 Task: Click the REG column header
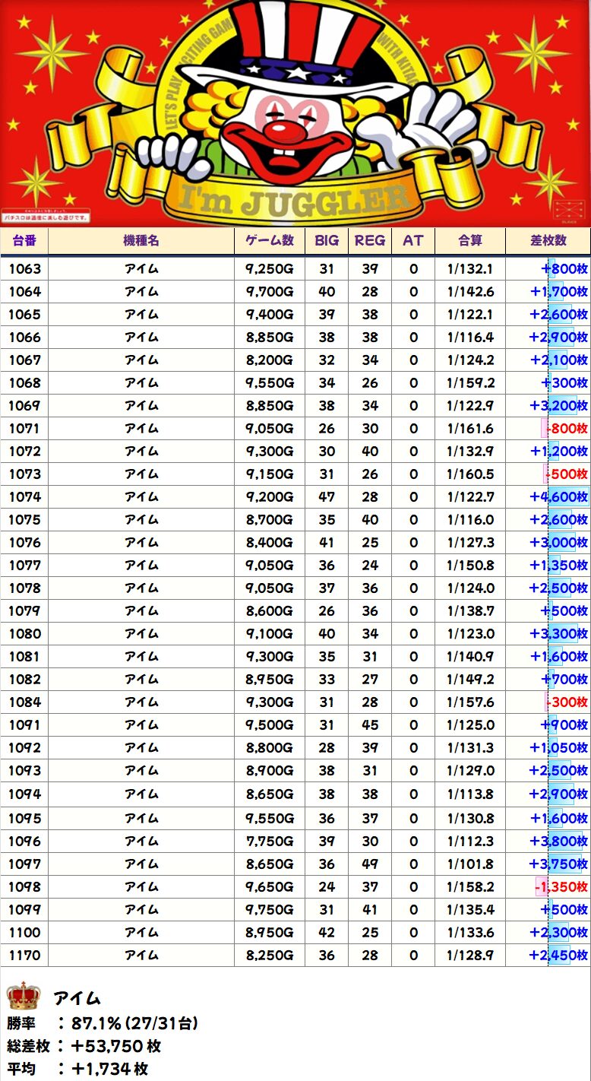[370, 241]
